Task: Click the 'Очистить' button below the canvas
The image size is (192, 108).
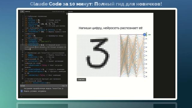Action: tap(81, 79)
